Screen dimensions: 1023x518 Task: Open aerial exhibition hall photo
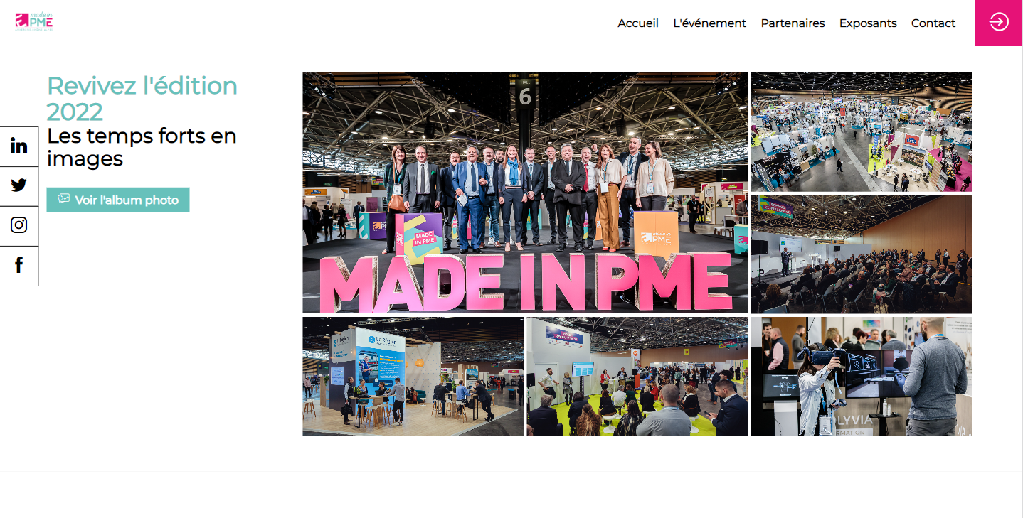(x=861, y=132)
